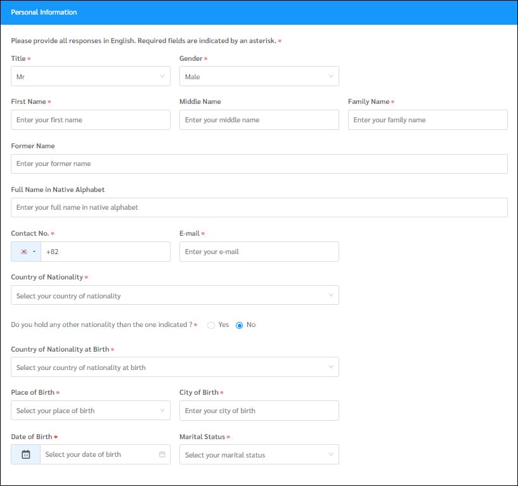This screenshot has width=518, height=486.
Task: Click the Family Name input field
Action: pos(428,120)
